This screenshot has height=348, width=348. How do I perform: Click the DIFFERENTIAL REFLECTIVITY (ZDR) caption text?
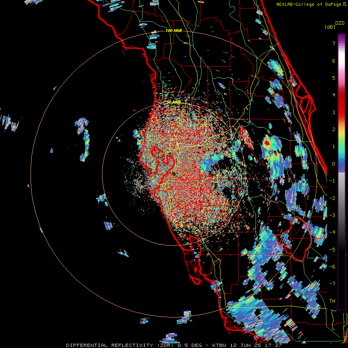coord(120,345)
